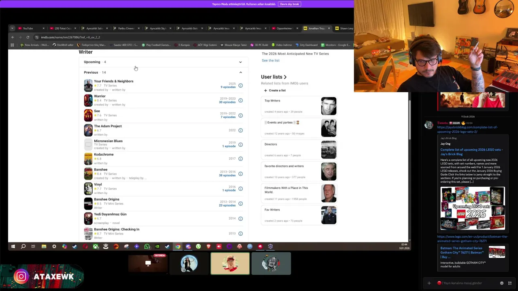518x291 pixels.
Task: Open File Explorer from taskbar
Action: 44,247
